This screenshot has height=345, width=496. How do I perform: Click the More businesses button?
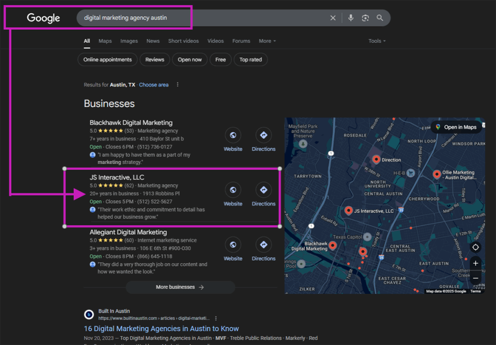click(x=180, y=287)
